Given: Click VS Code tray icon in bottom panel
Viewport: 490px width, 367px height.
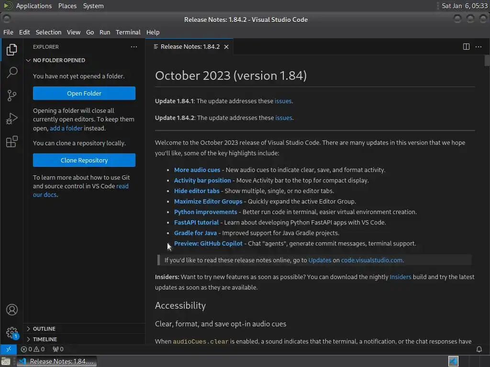Looking at the screenshot, I should [453, 361].
